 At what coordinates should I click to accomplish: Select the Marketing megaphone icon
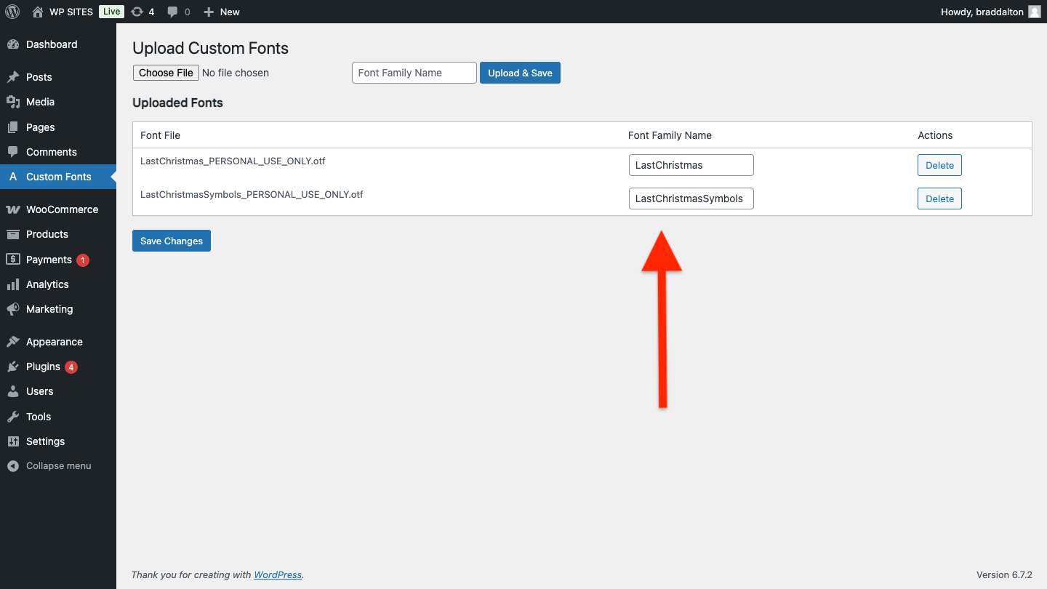[15, 308]
